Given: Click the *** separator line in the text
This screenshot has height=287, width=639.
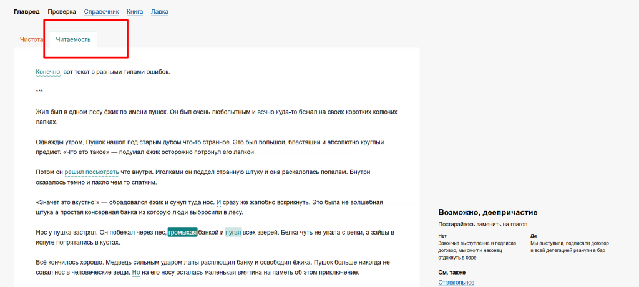Looking at the screenshot, I should click(39, 92).
